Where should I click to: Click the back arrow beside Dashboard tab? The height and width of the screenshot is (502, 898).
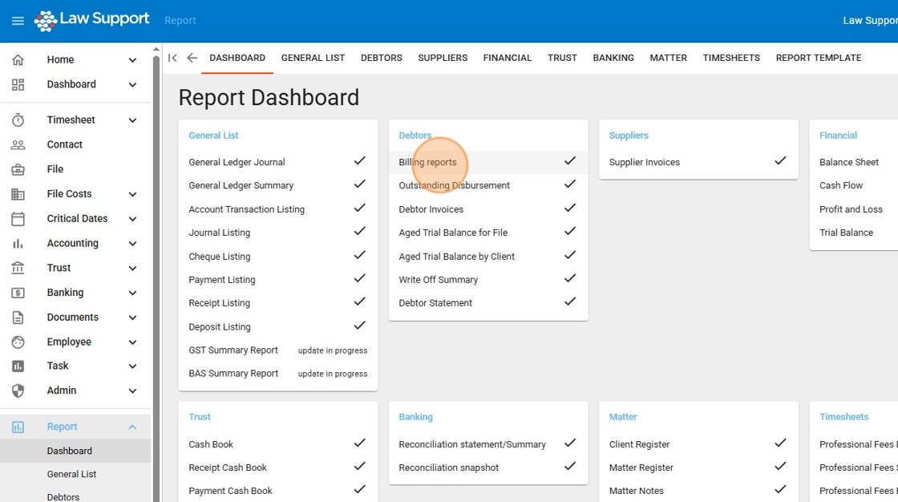(x=192, y=58)
